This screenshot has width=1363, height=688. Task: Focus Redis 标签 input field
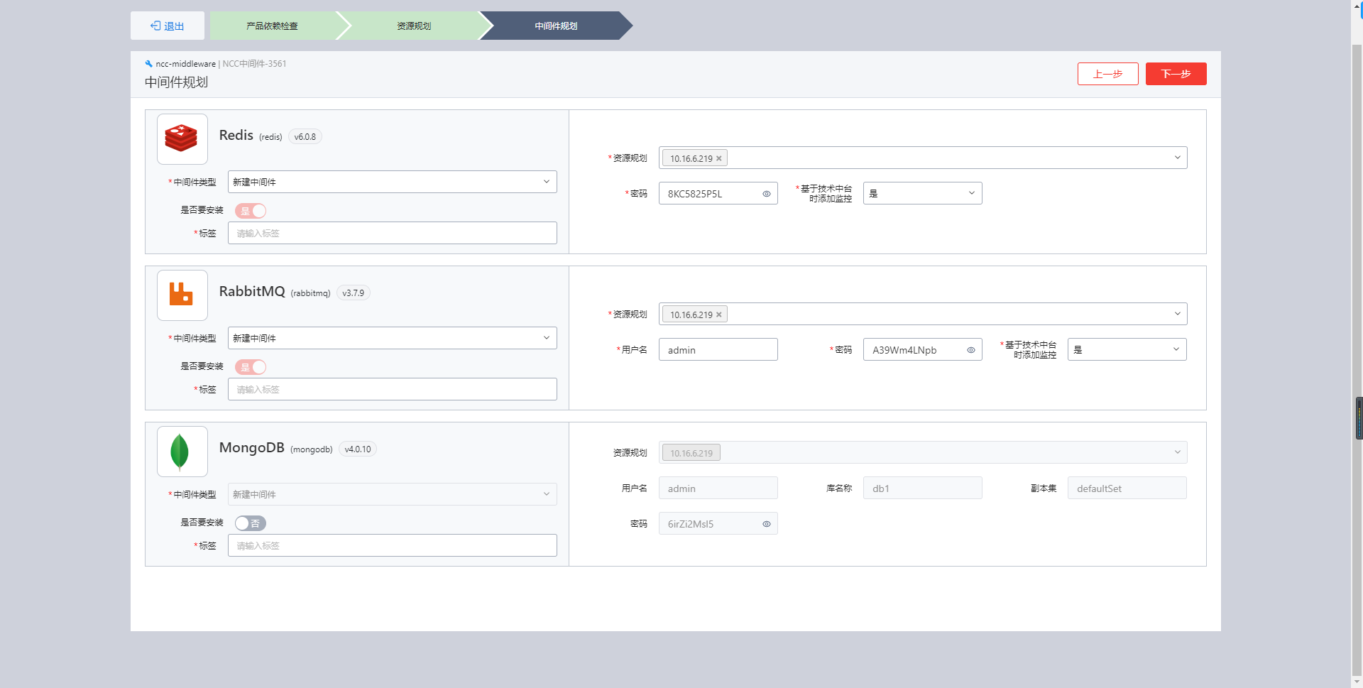(x=392, y=233)
